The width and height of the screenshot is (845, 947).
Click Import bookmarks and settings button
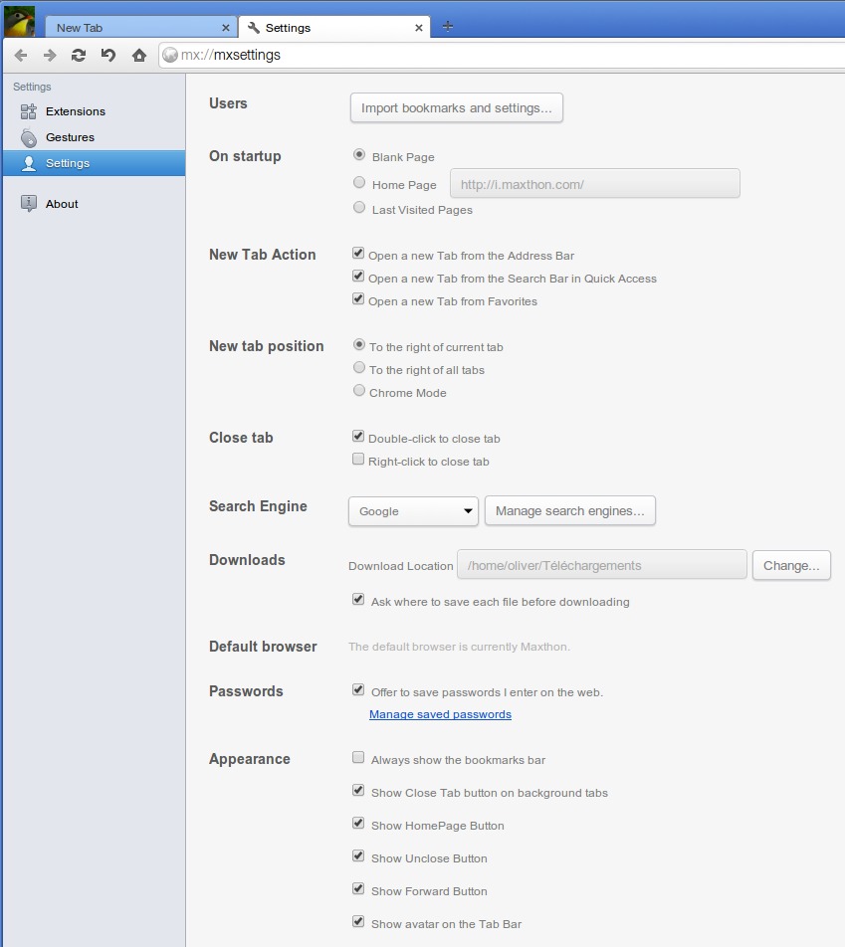457,108
